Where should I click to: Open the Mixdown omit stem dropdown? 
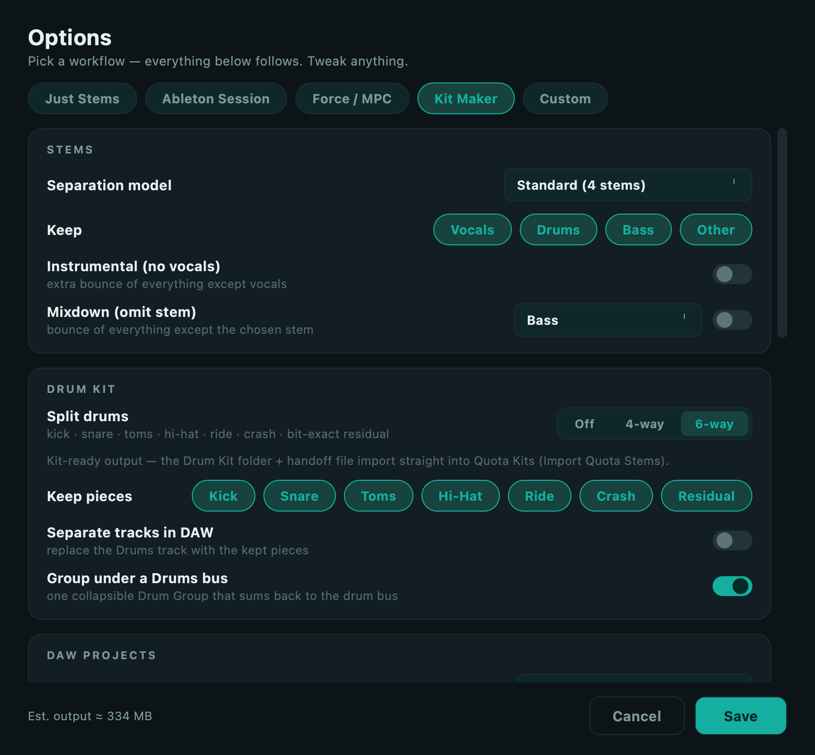[x=608, y=320]
